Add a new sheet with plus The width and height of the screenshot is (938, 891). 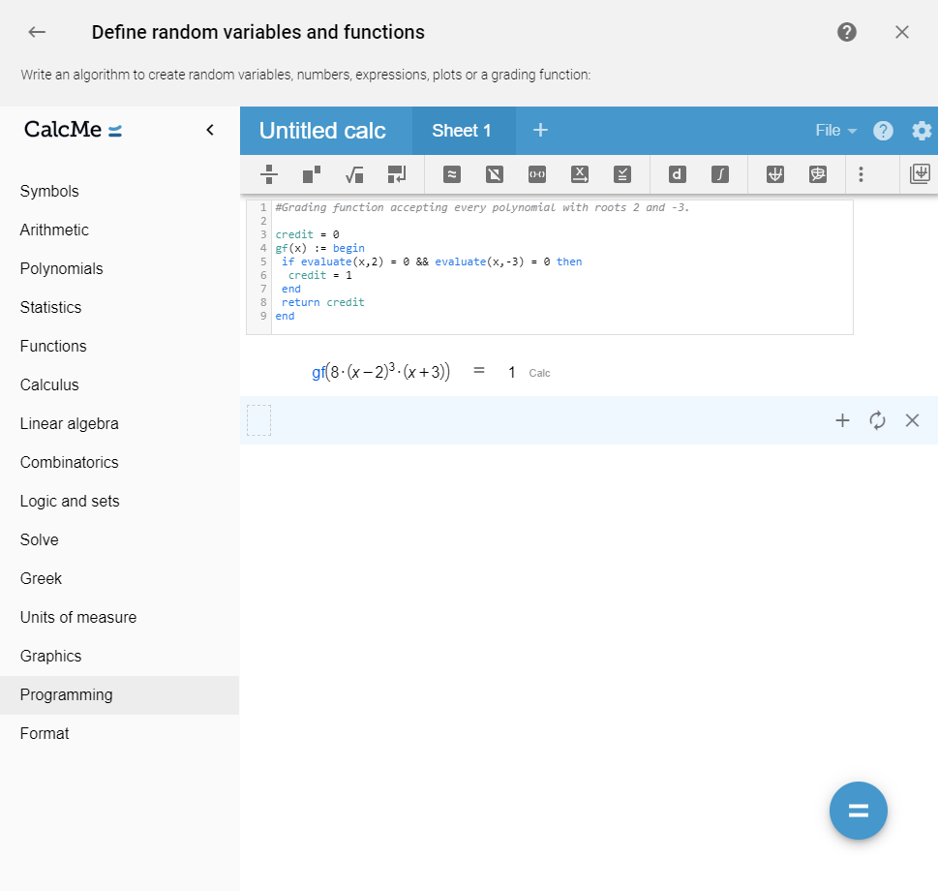point(540,130)
